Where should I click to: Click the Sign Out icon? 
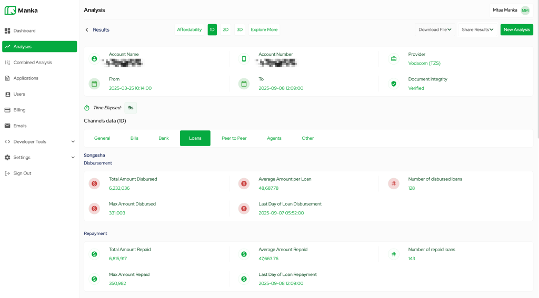click(7, 173)
